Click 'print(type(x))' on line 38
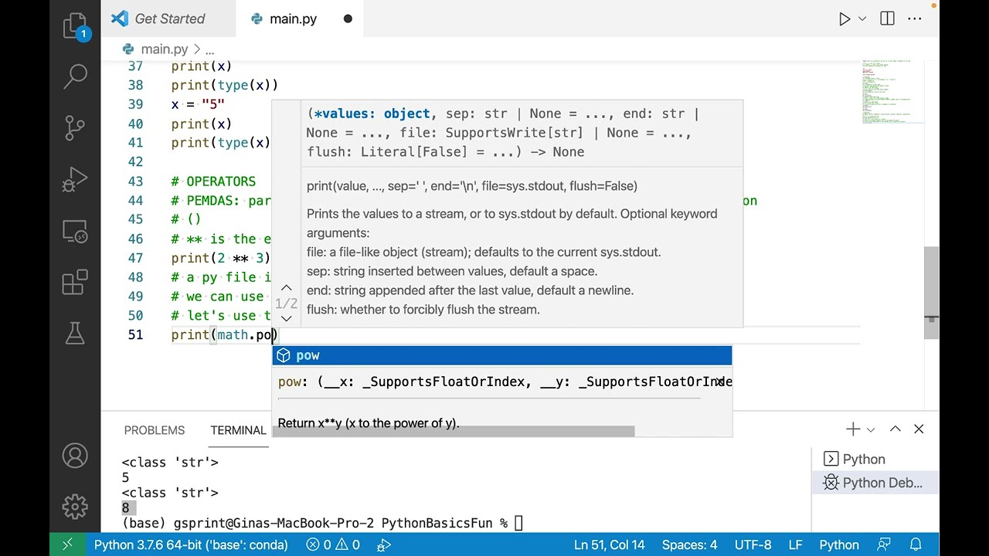989x556 pixels. click(x=224, y=85)
